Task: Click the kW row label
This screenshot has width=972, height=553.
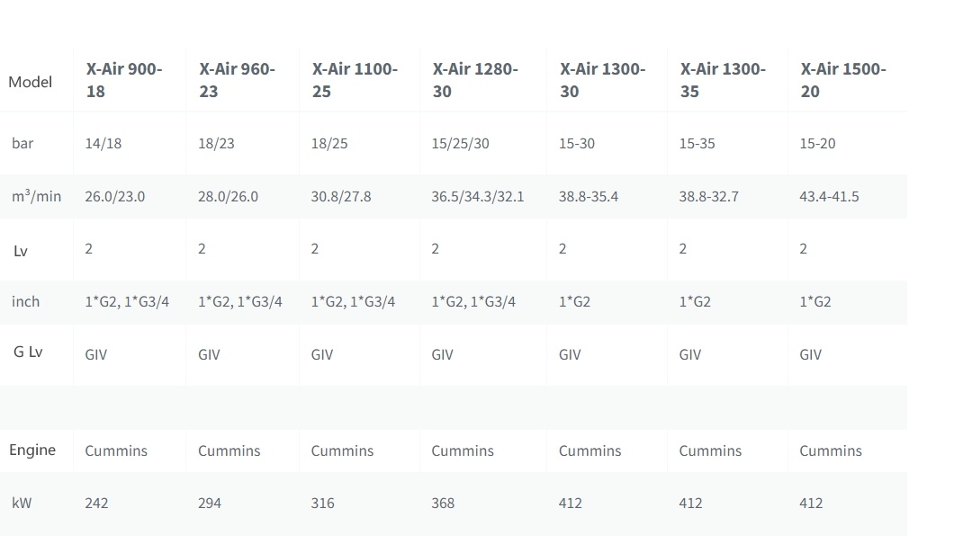Action: 22,503
